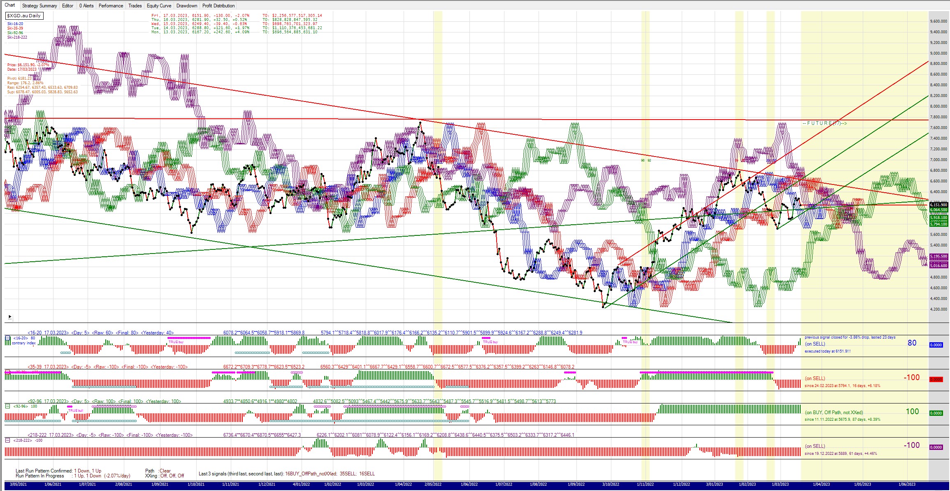This screenshot has height=491, width=950.
Task: Click the blue 0.0000 value tag
Action: (936, 345)
